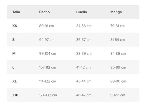Click the 99-104 cm chest cell
The image size is (146, 107).
coord(48,53)
